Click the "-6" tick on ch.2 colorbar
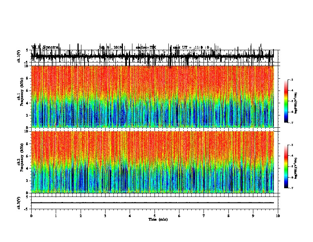 (x=291, y=177)
